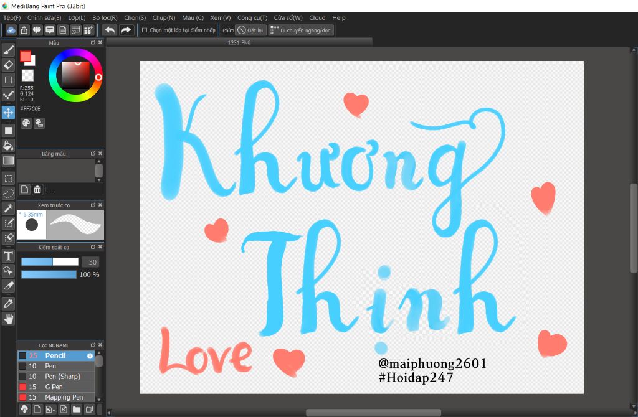The height and width of the screenshot is (417, 638).
Task: Open the Cửa sổ(W) menu
Action: point(288,18)
